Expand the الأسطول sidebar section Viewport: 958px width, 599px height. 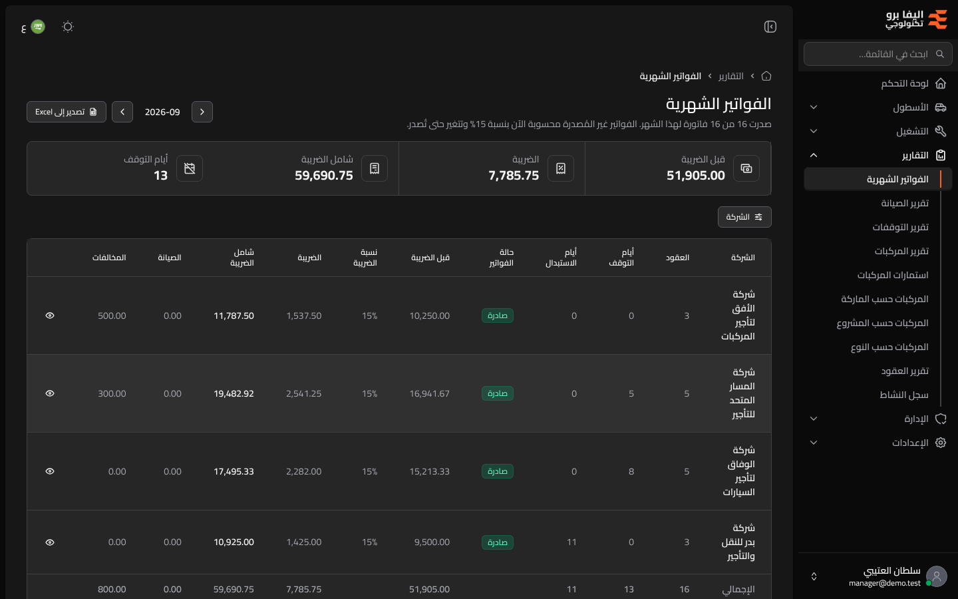pos(878,107)
